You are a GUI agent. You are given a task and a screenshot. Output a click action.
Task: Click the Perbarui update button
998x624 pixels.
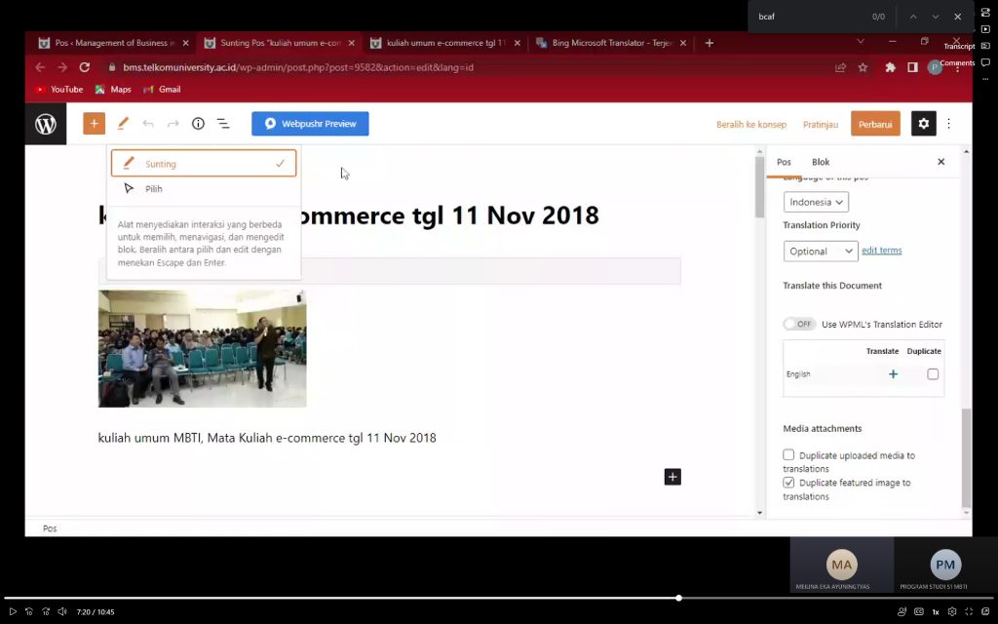tap(875, 124)
